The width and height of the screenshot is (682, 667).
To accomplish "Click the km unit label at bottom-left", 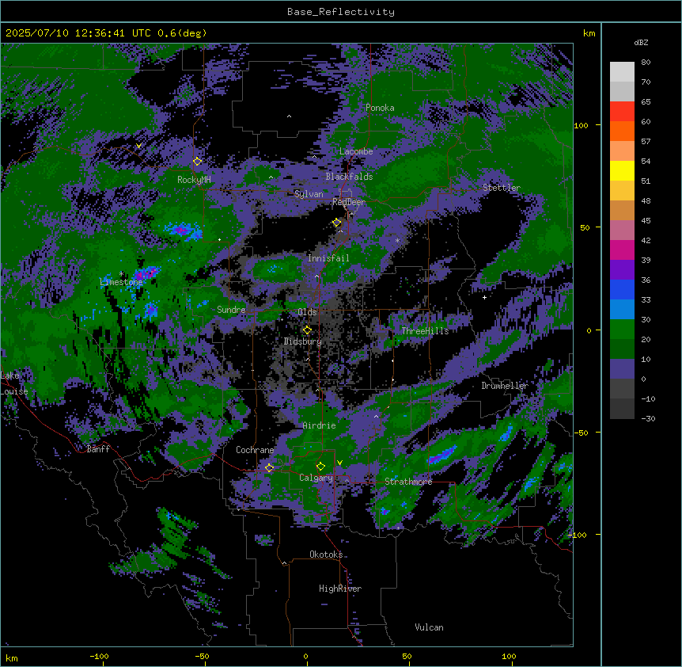I will point(12,657).
